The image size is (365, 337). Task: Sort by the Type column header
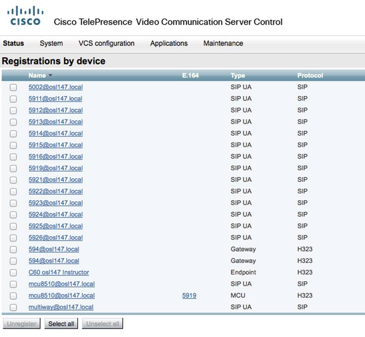pyautogui.click(x=237, y=75)
